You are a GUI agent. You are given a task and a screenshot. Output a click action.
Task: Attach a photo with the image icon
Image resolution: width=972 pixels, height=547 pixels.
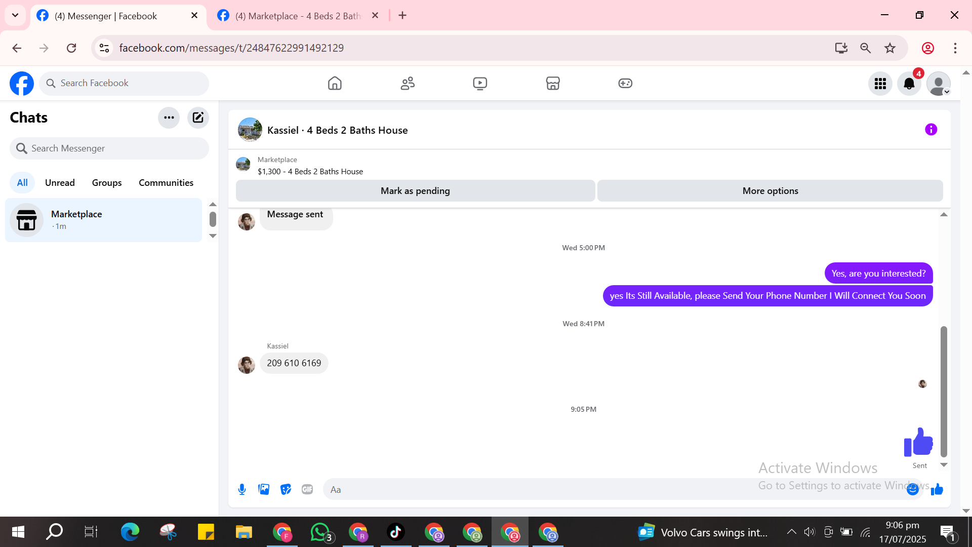click(x=264, y=489)
